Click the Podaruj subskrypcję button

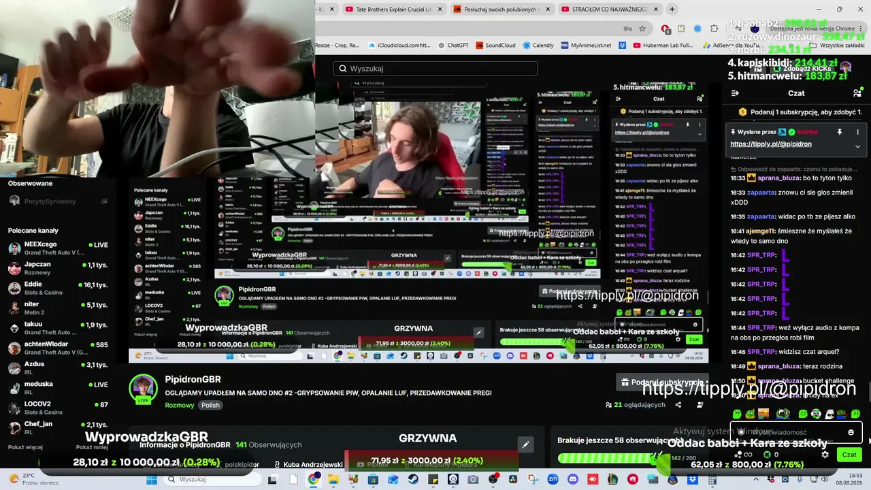tap(661, 382)
